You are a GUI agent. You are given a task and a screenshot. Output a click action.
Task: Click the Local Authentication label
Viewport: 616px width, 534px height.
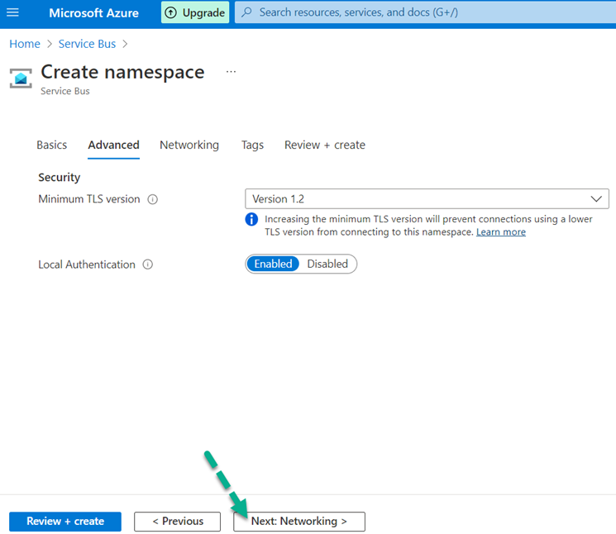pos(87,265)
